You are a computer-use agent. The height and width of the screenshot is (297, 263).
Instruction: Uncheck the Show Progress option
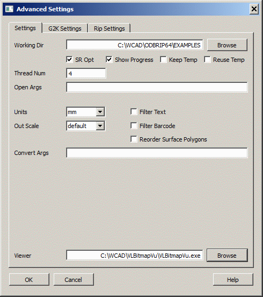point(109,60)
